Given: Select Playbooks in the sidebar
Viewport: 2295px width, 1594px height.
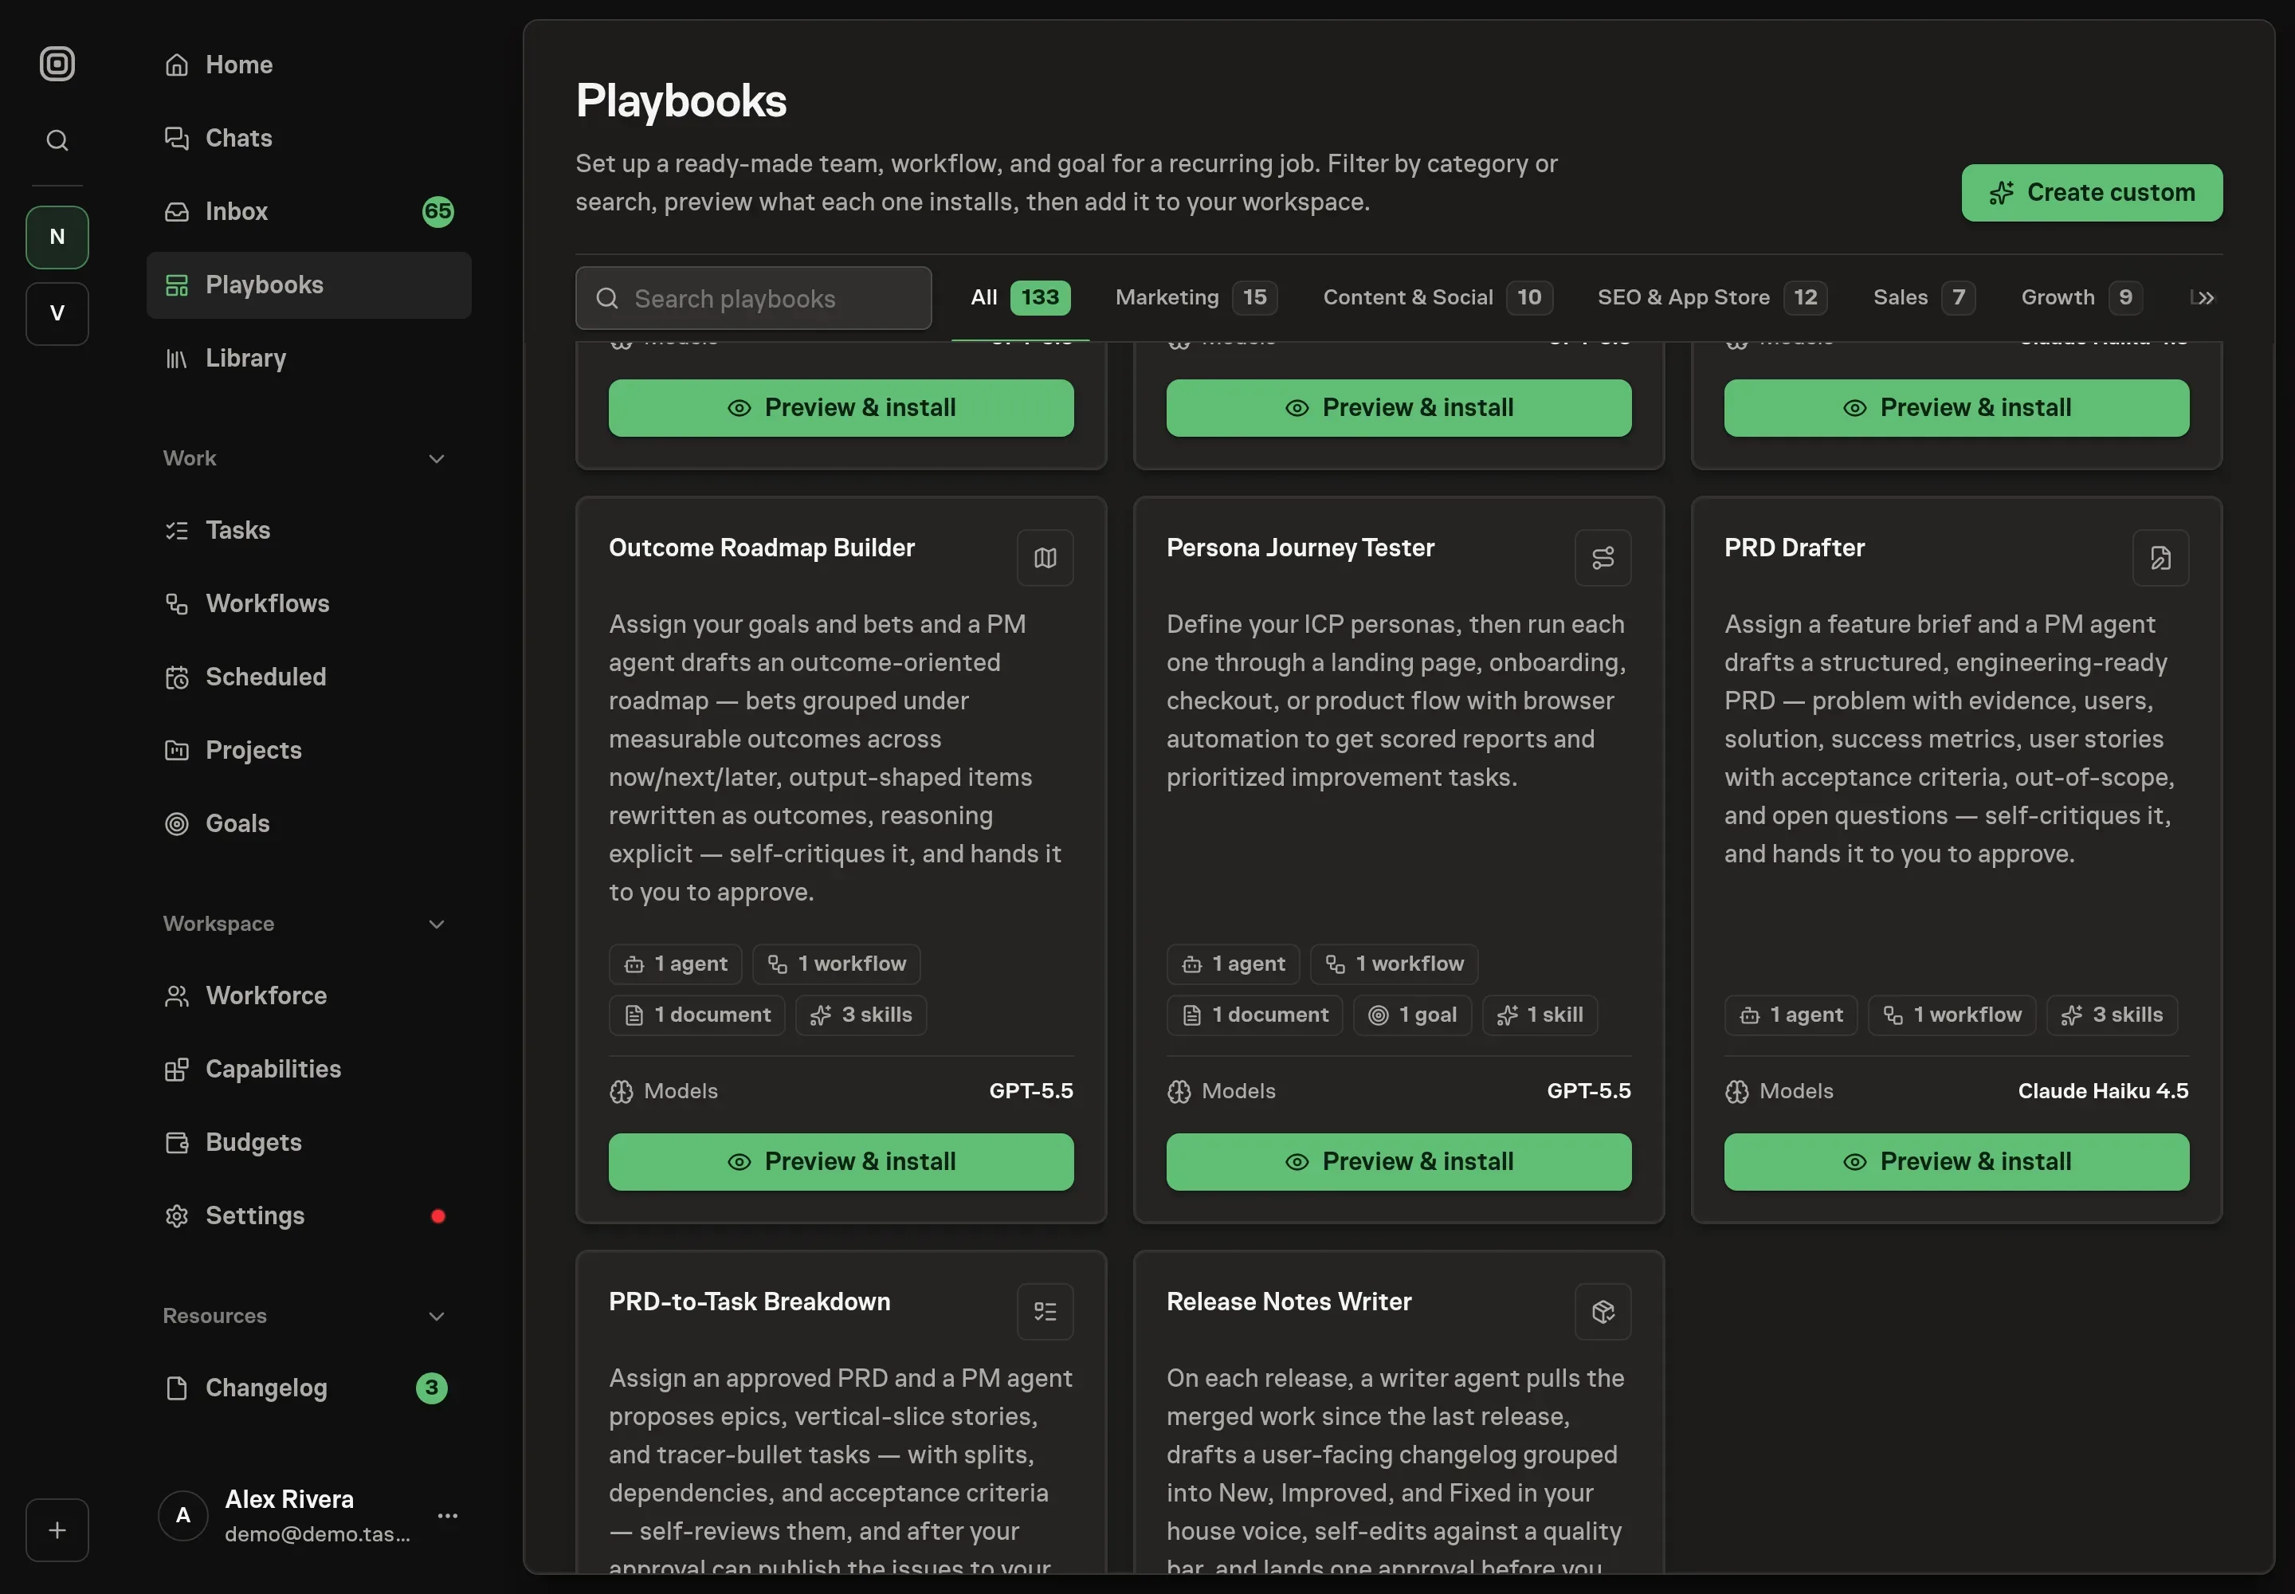Looking at the screenshot, I should coord(308,285).
